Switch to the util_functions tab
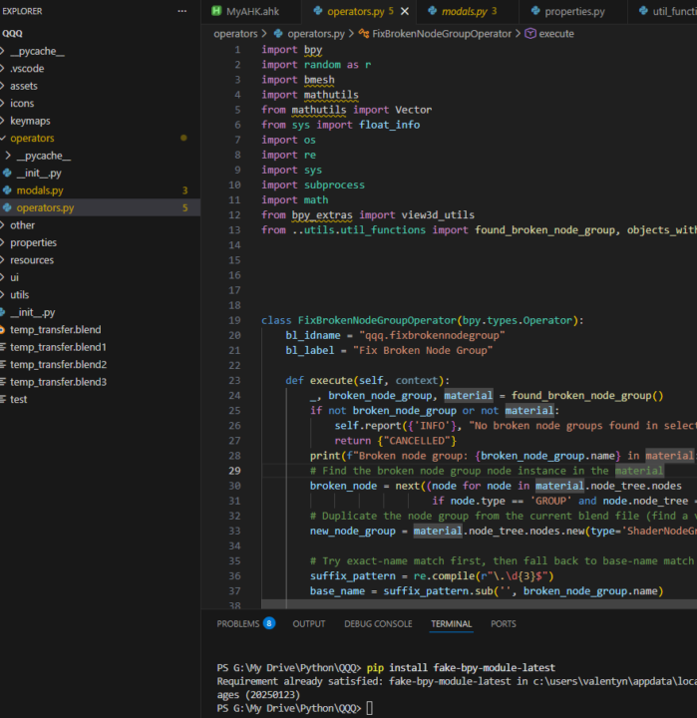The height and width of the screenshot is (718, 697). pyautogui.click(x=663, y=11)
